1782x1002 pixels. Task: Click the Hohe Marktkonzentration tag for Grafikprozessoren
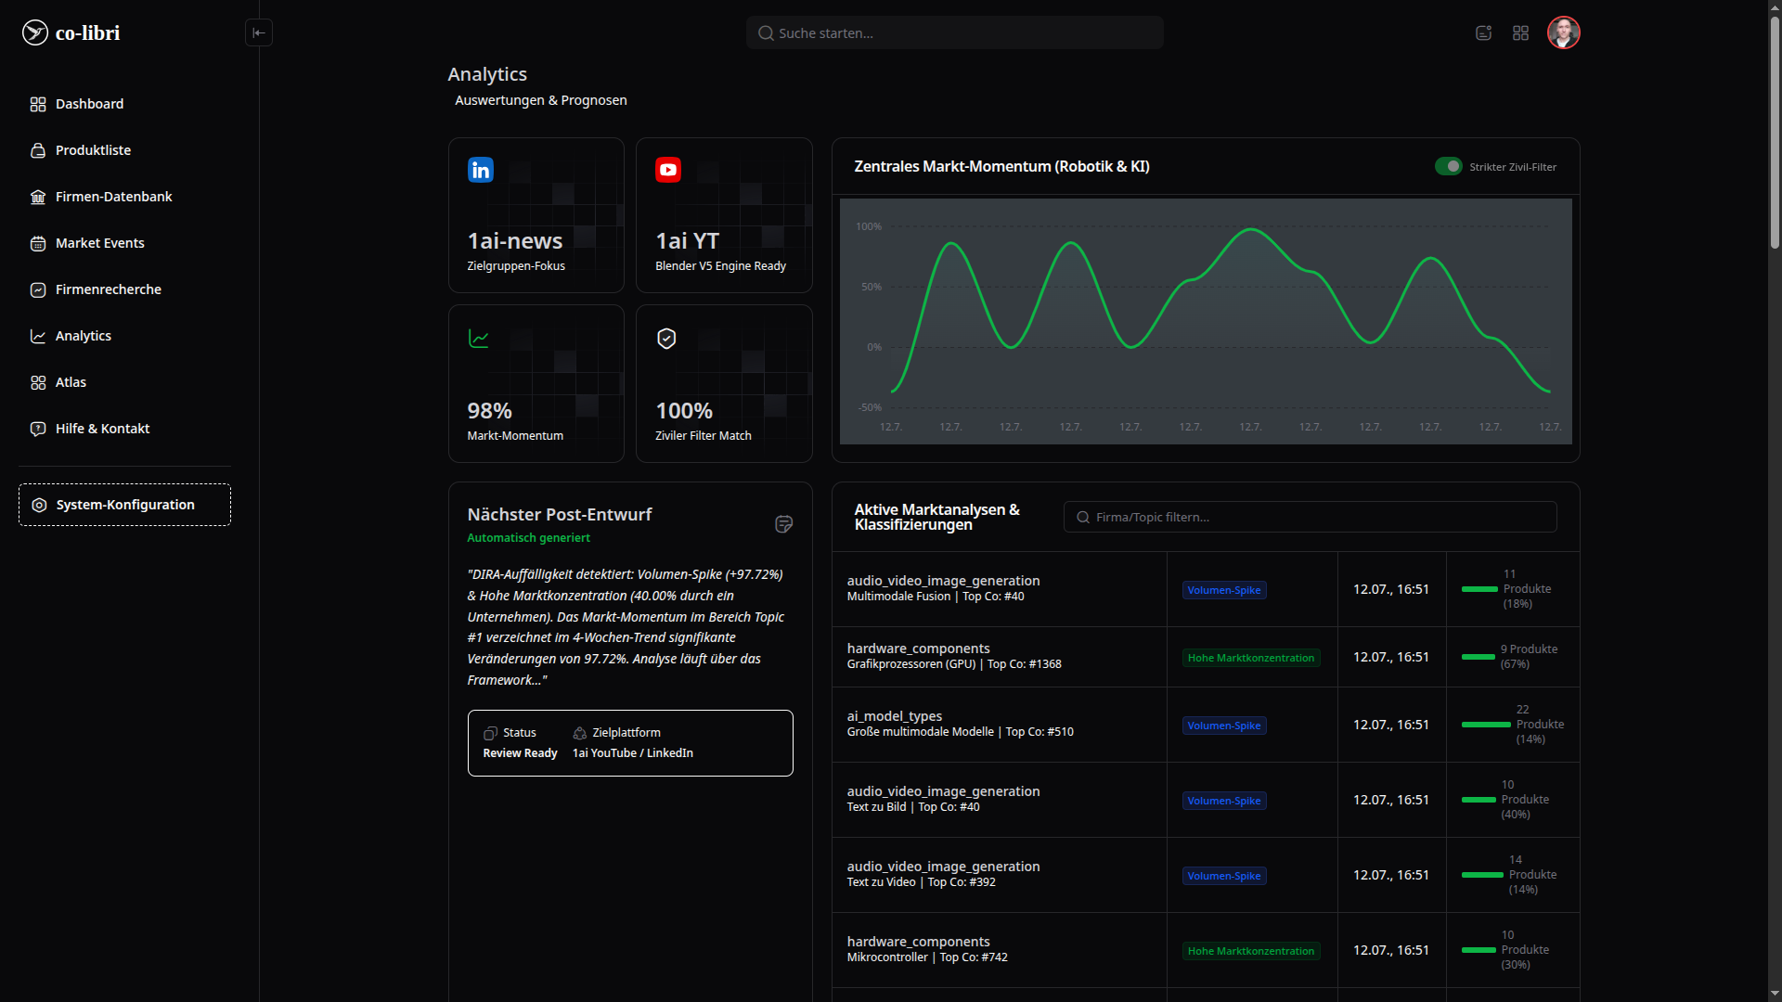click(x=1250, y=658)
